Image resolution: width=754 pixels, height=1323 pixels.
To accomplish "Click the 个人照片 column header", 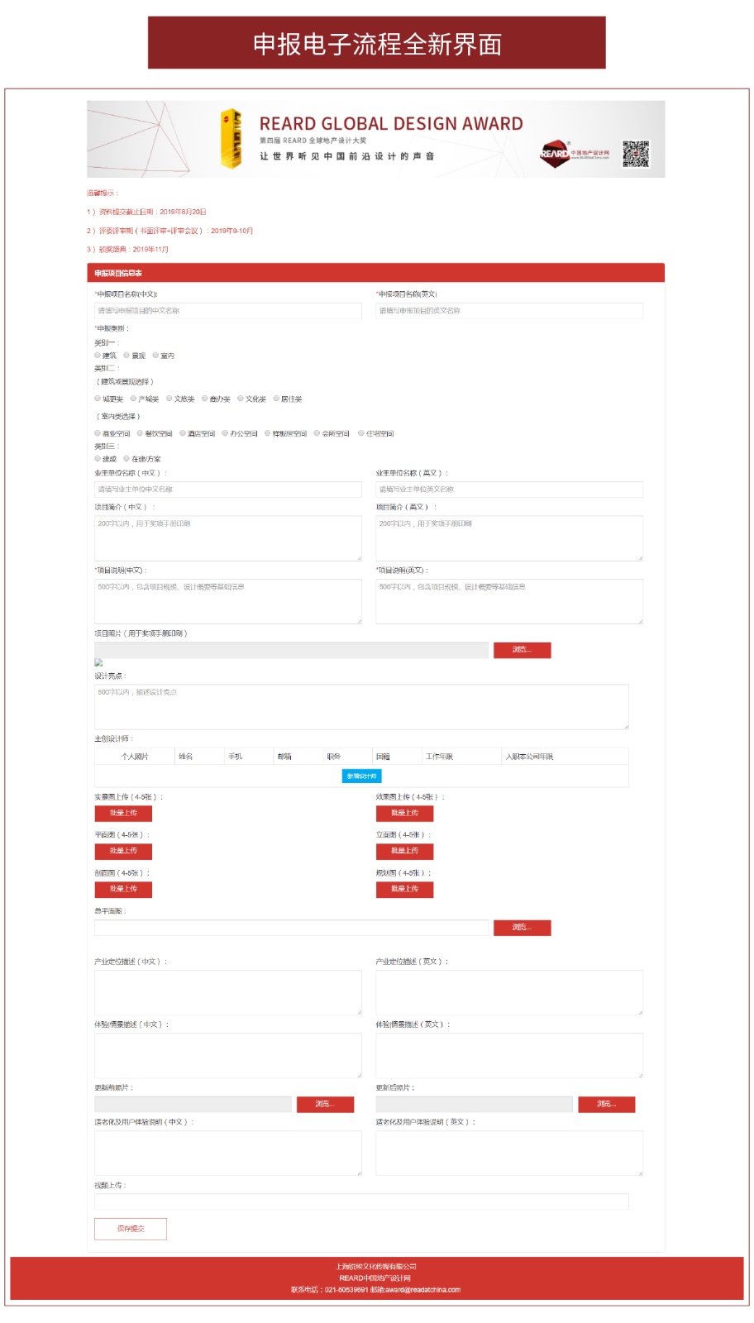I will tap(135, 757).
